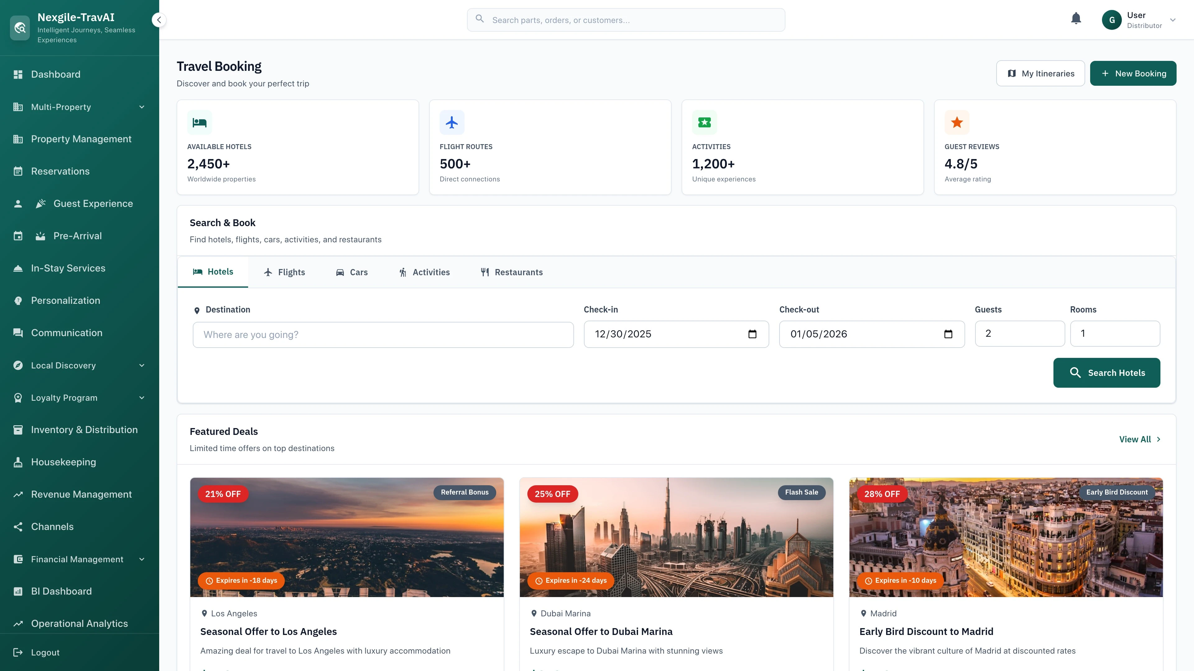Select Guest Experience in the sidebar

point(93,203)
